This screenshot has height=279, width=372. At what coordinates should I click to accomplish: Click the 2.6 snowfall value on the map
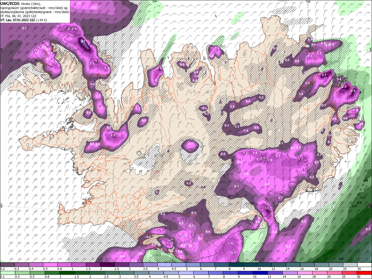(344, 87)
